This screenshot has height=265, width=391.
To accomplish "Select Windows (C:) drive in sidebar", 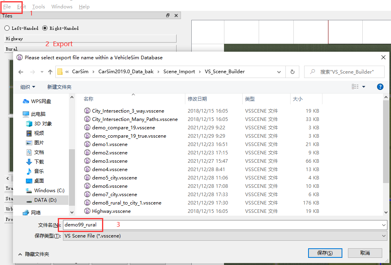I will (x=45, y=190).
